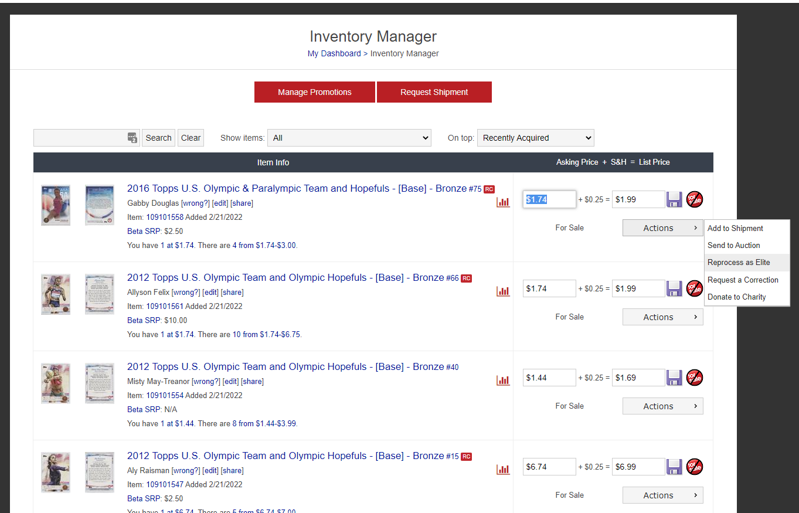Open the Show items dropdown
Viewport: 799px width, 513px height.
[x=349, y=138]
